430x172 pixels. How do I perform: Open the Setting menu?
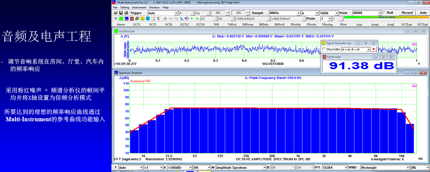[x=125, y=7]
